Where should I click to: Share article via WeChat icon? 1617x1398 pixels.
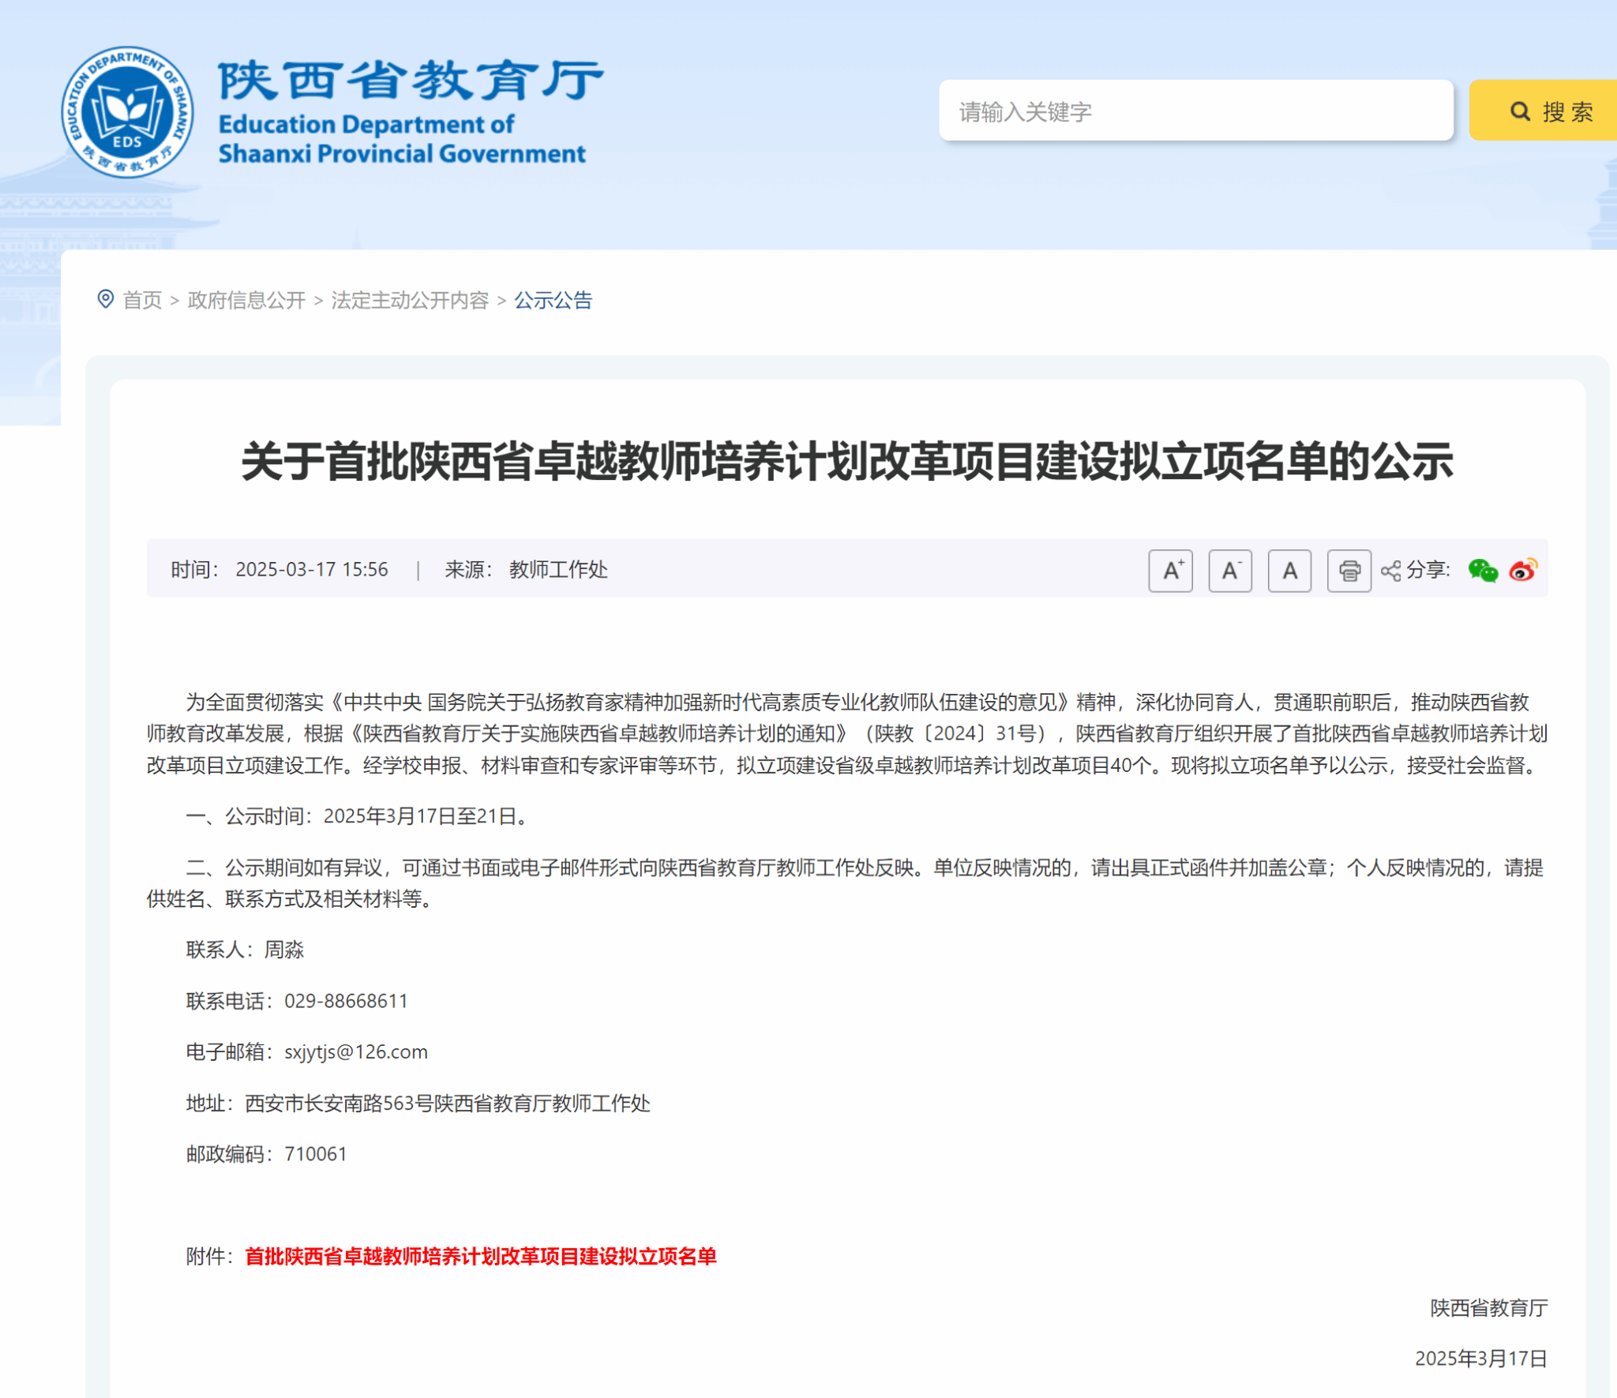[1482, 570]
